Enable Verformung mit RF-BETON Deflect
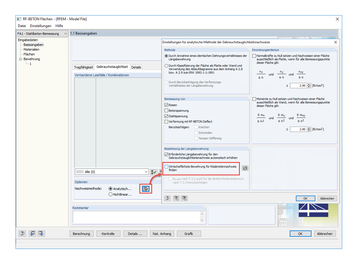358x268 pixels. pos(166,121)
